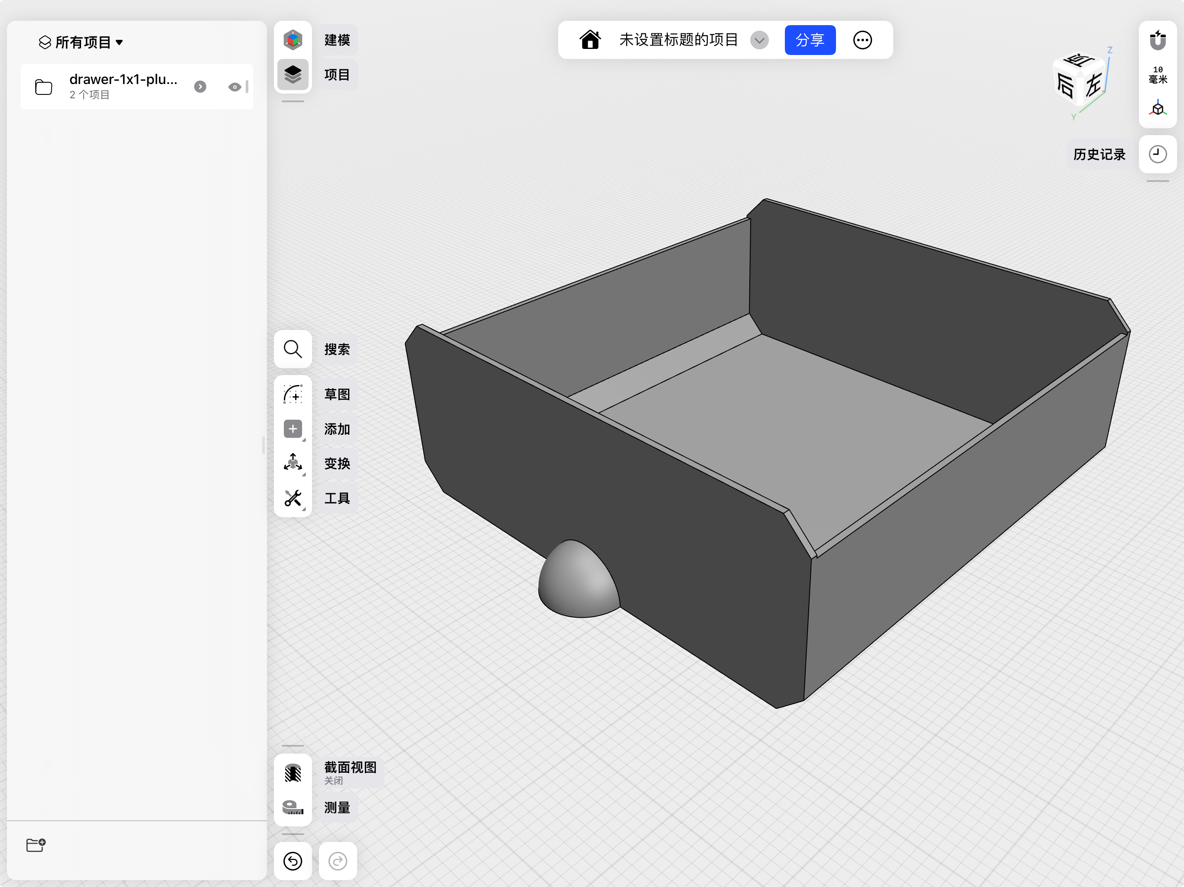Screen dimensions: 1184x887
Task: Open the 所有项目 dropdown
Action: 81,42
